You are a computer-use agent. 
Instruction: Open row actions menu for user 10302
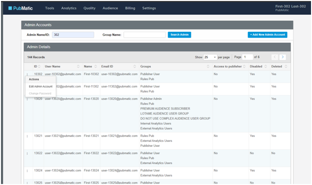(27, 74)
